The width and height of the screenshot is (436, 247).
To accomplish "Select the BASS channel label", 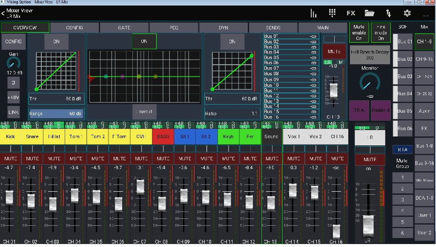I will click(x=163, y=136).
